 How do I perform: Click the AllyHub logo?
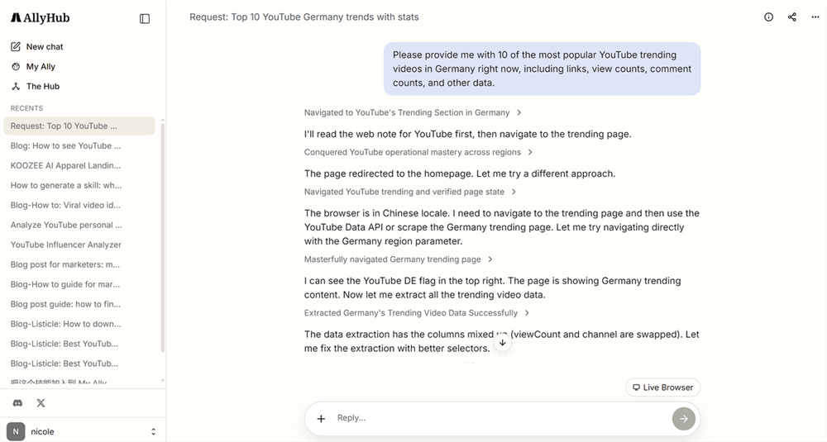pos(40,18)
